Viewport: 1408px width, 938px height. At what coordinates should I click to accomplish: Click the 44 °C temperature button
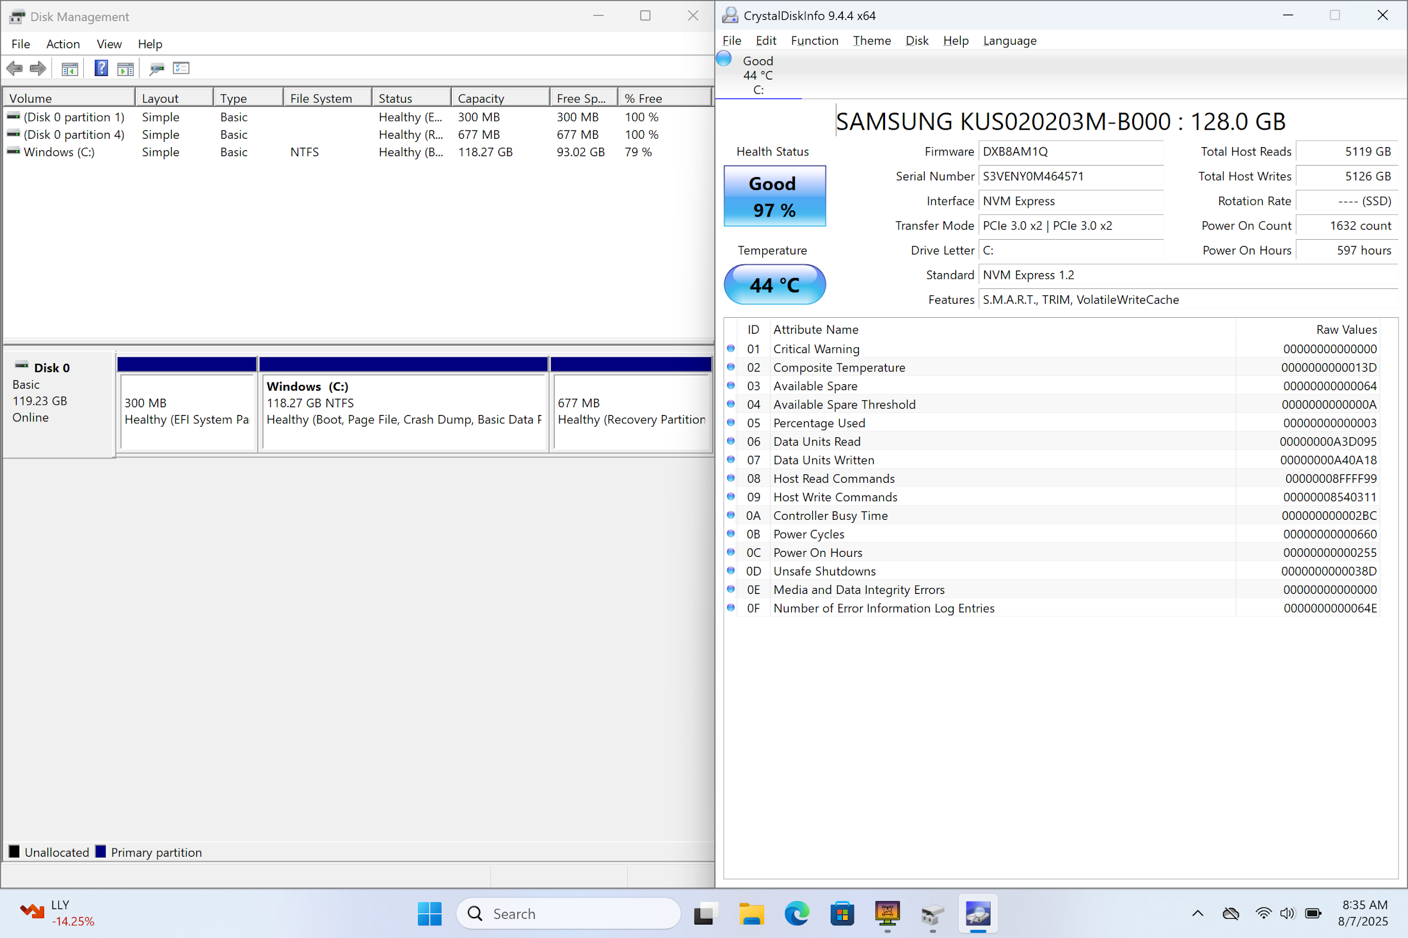pos(774,285)
